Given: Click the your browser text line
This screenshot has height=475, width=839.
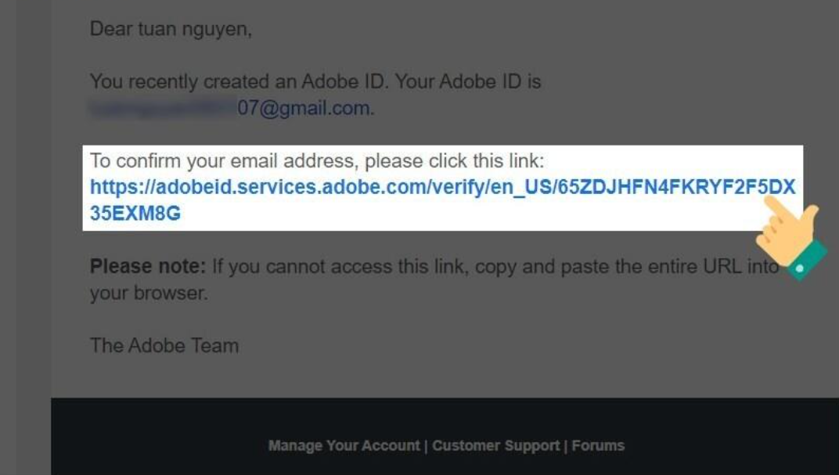Looking at the screenshot, I should tap(148, 293).
